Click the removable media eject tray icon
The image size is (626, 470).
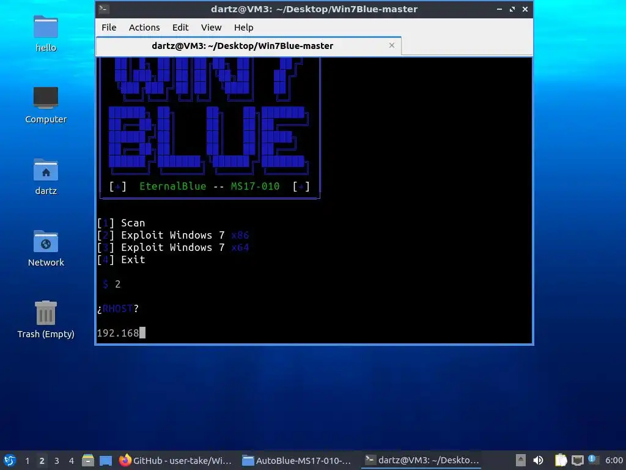click(521, 460)
